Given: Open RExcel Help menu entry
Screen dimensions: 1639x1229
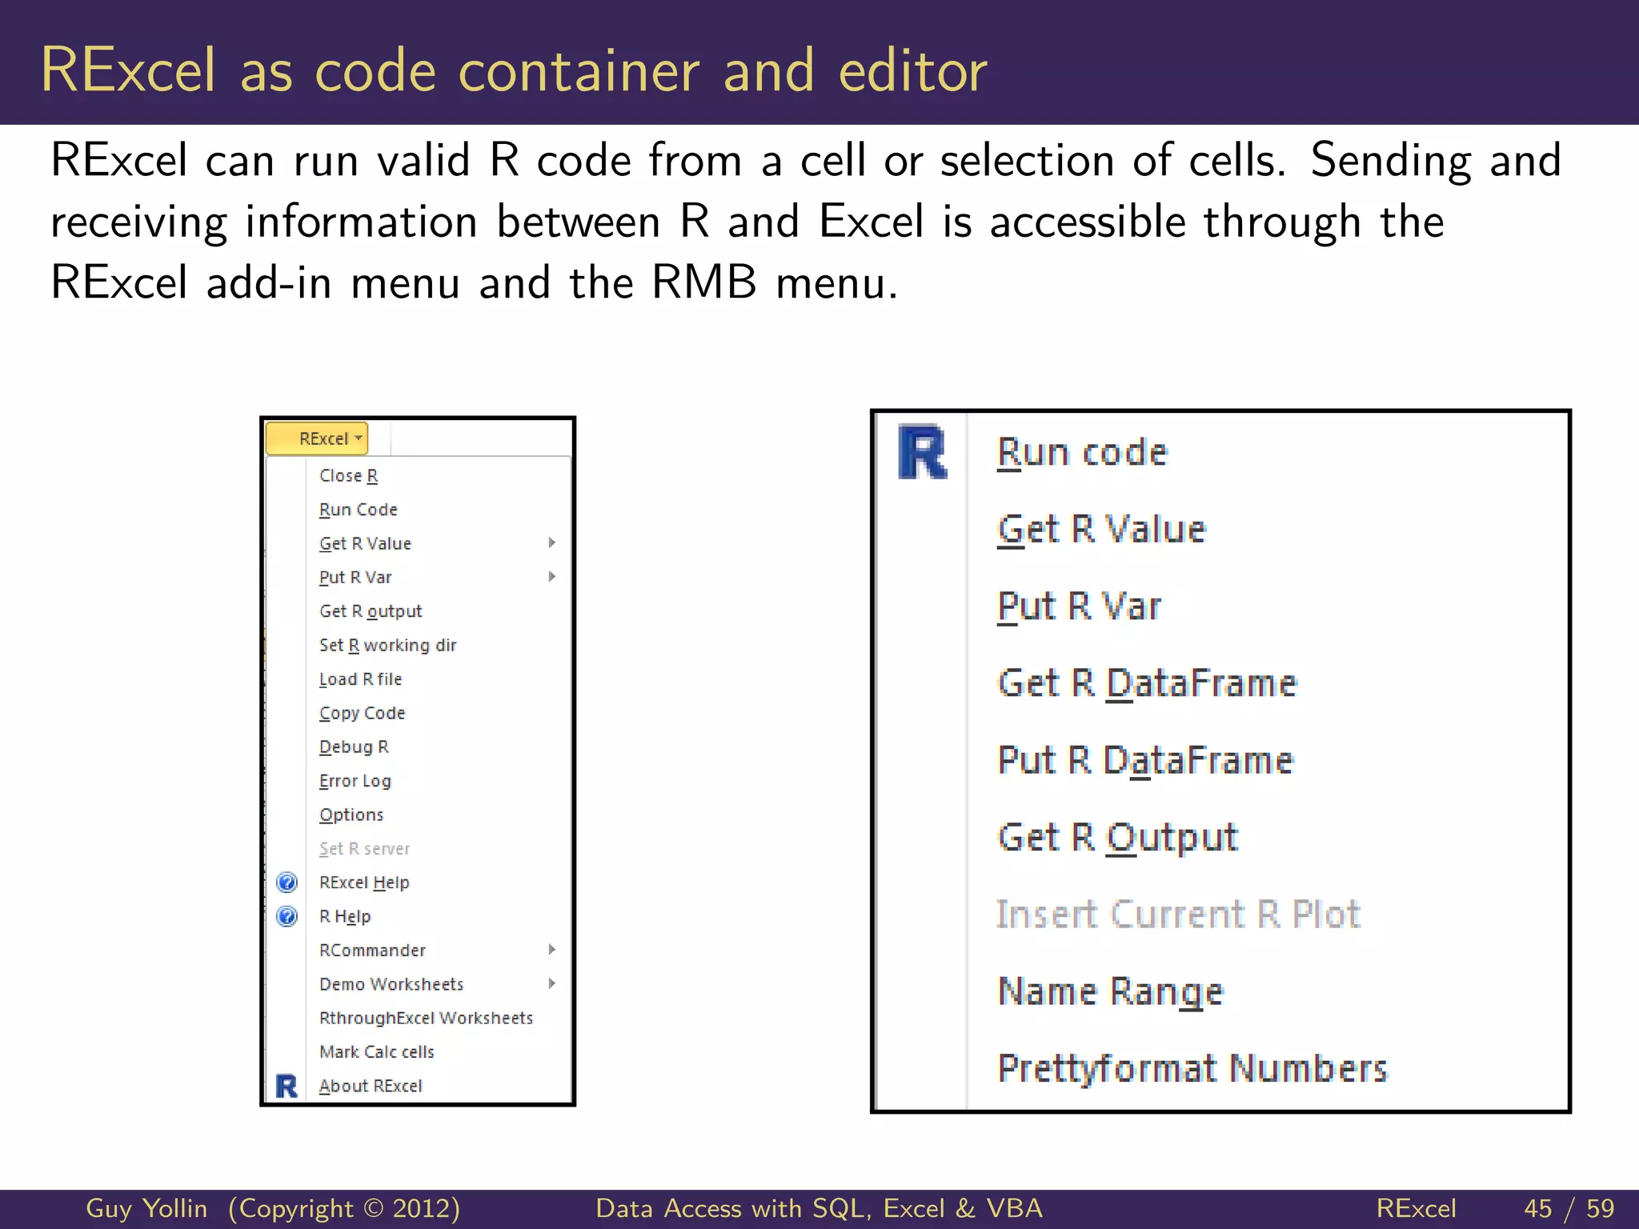Looking at the screenshot, I should coord(364,883).
